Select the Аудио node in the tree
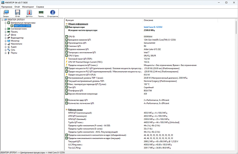Screen dimensions: 238x154 coord(14,47)
